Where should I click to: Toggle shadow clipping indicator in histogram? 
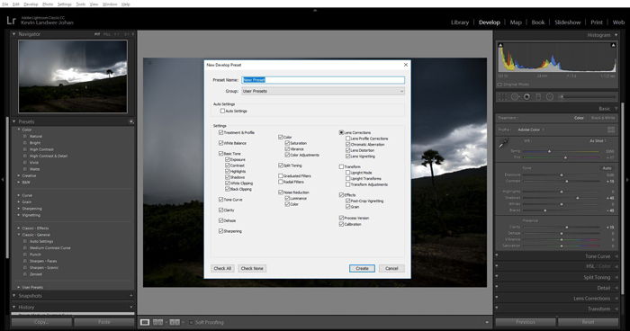[x=500, y=45]
